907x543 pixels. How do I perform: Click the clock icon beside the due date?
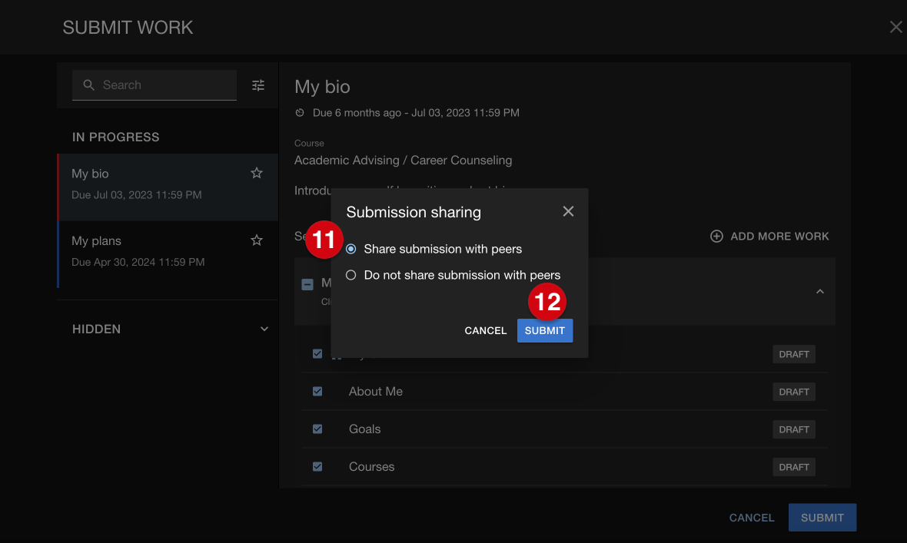tap(299, 112)
